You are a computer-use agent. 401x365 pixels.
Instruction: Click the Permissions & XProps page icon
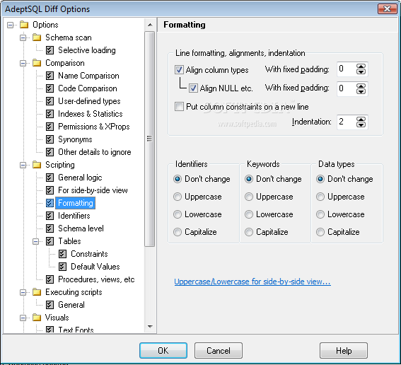coord(50,127)
